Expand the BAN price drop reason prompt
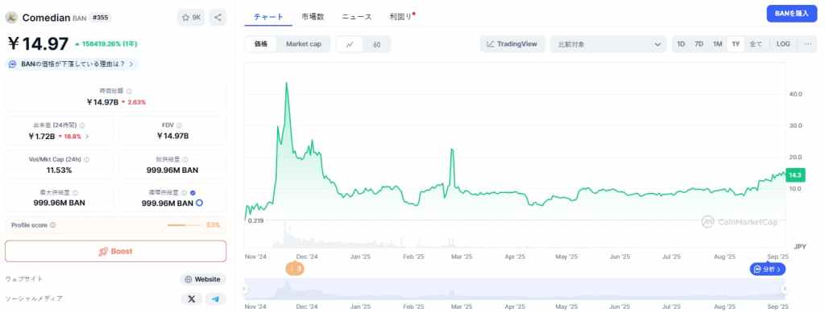The width and height of the screenshot is (825, 312). click(73, 64)
